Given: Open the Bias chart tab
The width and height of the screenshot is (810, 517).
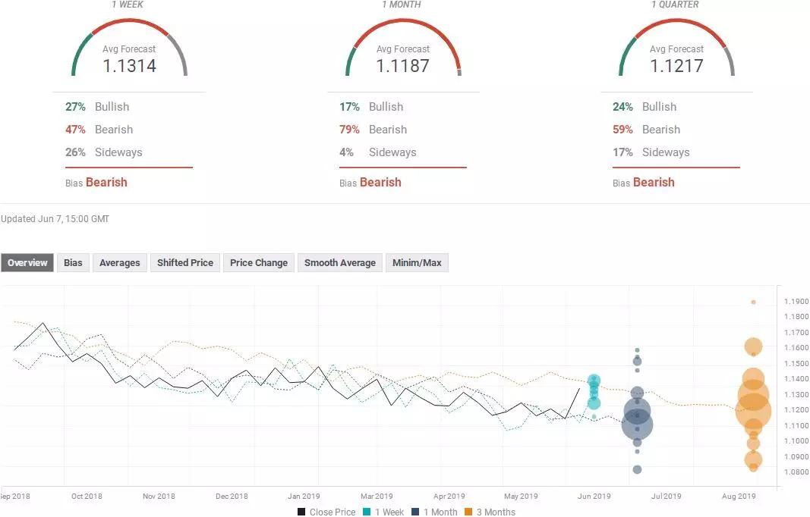Looking at the screenshot, I should point(73,263).
